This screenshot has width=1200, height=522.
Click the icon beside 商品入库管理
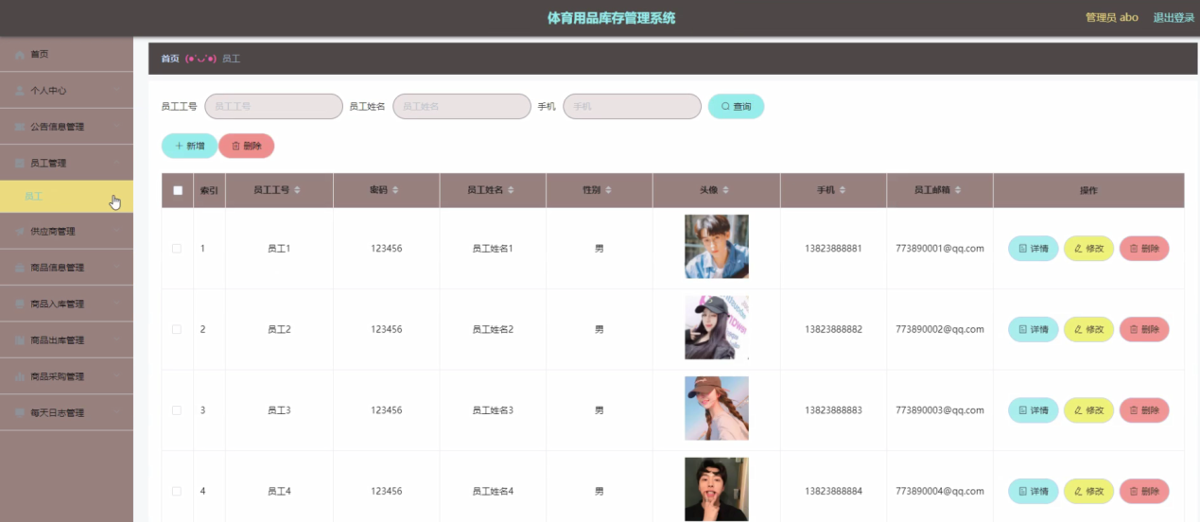click(21, 304)
